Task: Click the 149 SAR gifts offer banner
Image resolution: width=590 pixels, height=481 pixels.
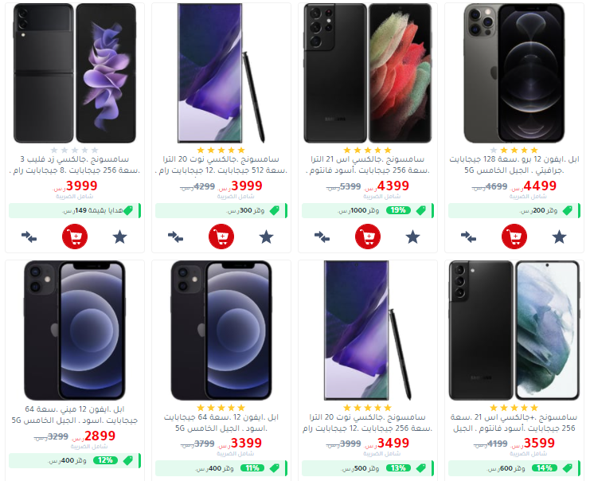Action: coord(75,211)
